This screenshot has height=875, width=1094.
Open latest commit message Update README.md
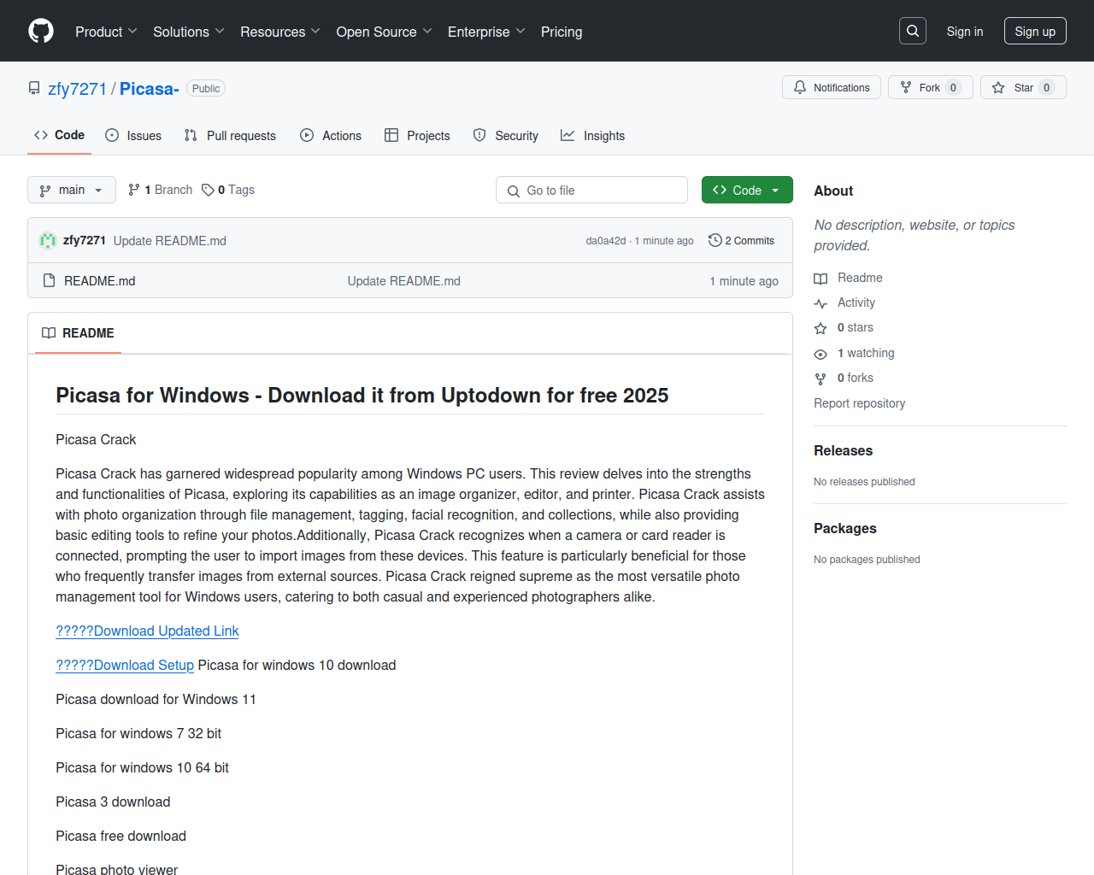(170, 241)
